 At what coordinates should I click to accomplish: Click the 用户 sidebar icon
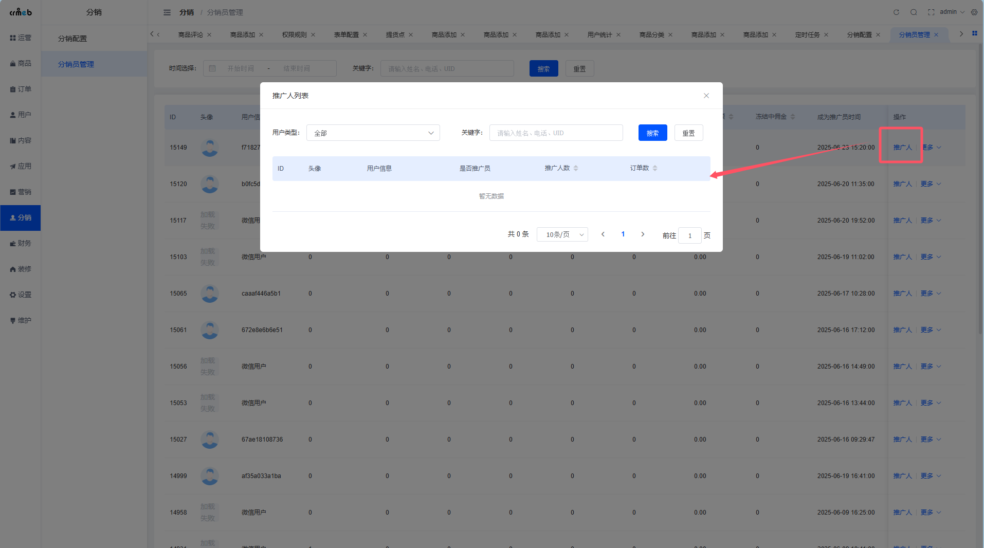20,115
